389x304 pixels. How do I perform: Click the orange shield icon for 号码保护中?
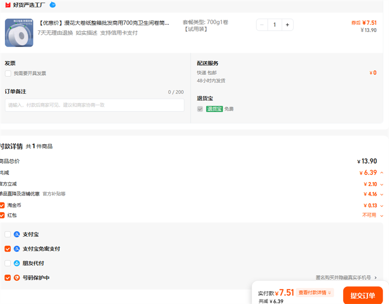click(17, 278)
